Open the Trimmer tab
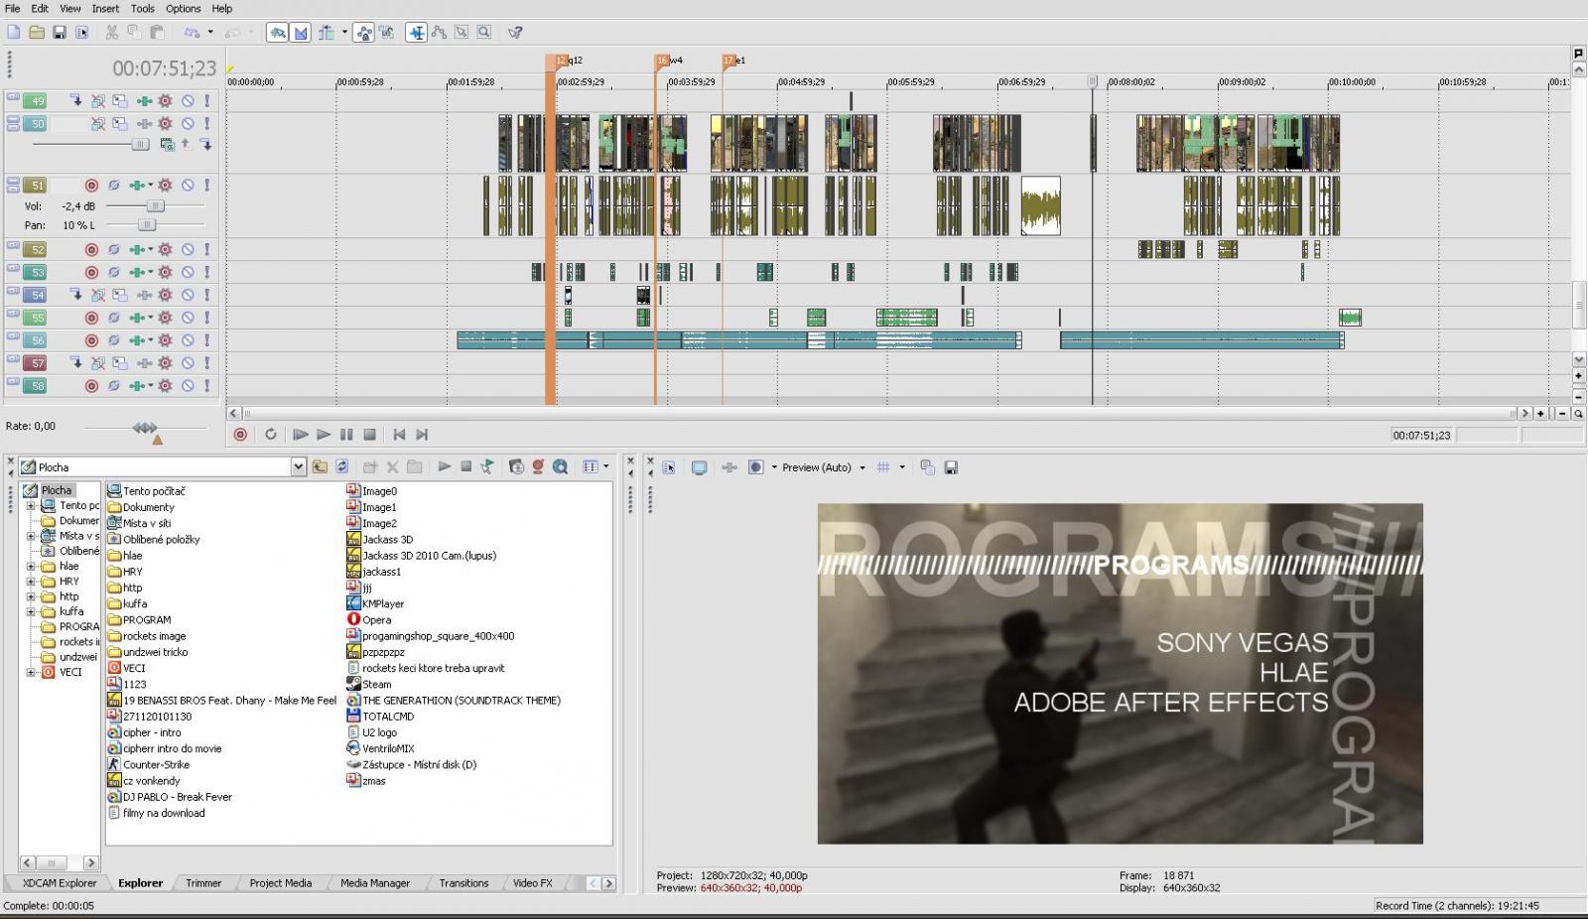 click(203, 883)
